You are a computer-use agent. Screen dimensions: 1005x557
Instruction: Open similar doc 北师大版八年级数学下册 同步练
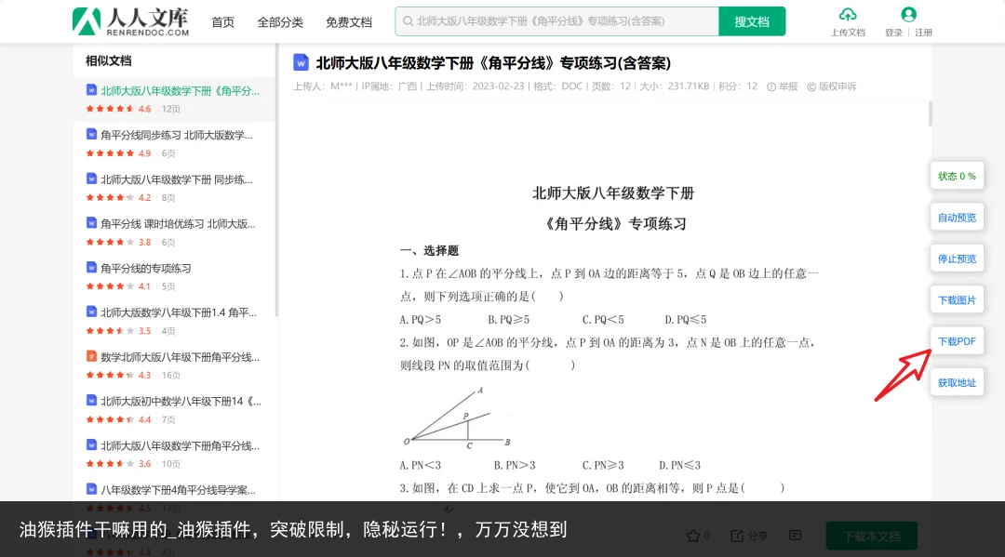(x=176, y=179)
